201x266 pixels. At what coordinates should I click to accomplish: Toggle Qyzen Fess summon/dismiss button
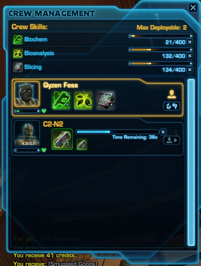pyautogui.click(x=172, y=106)
